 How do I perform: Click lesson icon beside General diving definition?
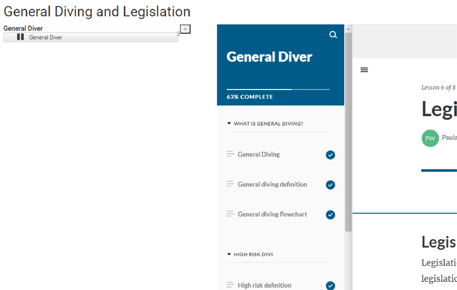click(x=230, y=185)
